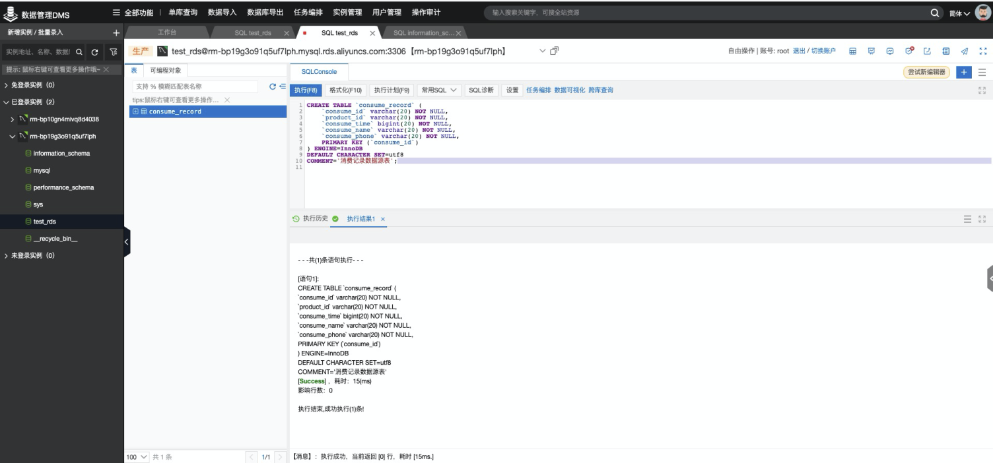Click the table grid icon in the header toolbar

(852, 51)
